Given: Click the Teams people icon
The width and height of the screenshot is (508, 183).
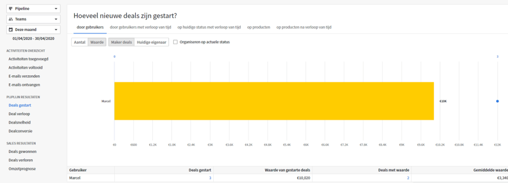Looking at the screenshot, I should (11, 19).
